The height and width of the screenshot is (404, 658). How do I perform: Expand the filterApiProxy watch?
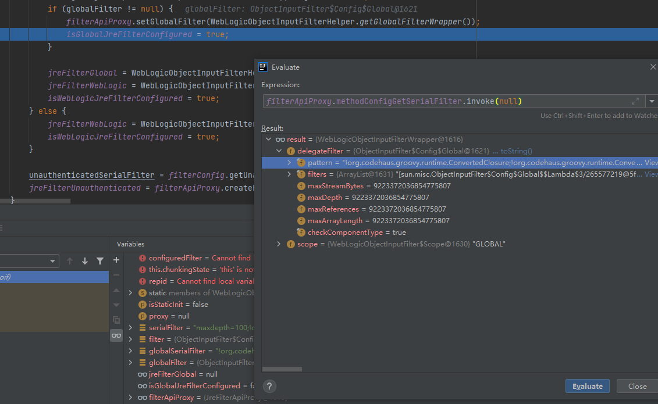[x=130, y=397]
